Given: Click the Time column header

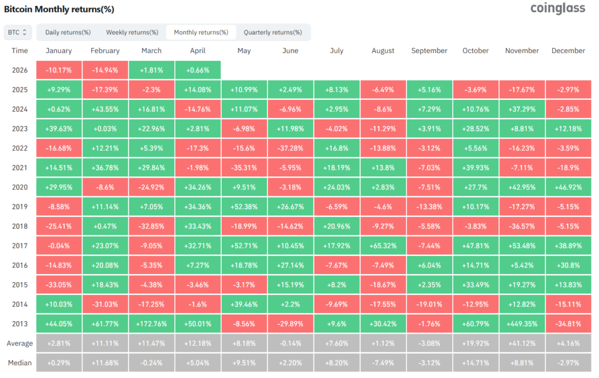Looking at the screenshot, I should coord(20,51).
